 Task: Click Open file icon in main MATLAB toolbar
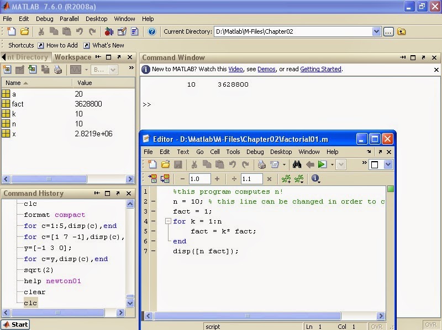pos(24,31)
